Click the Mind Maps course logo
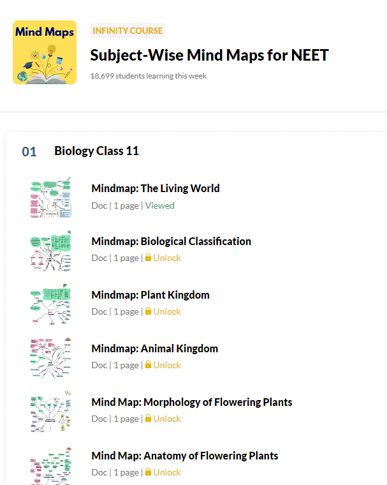Viewport: 387px width, 485px height. [x=45, y=52]
